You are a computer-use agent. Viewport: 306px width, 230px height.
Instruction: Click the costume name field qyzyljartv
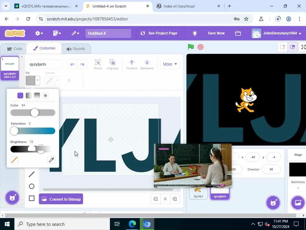click(45, 64)
